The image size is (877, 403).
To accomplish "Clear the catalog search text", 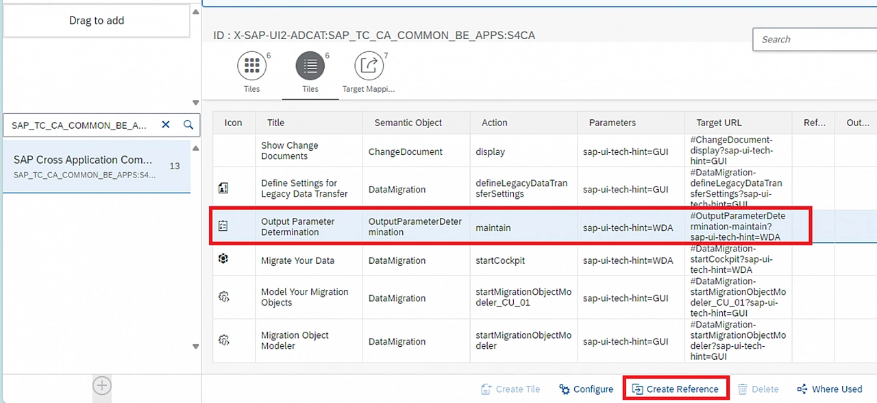I will point(166,125).
